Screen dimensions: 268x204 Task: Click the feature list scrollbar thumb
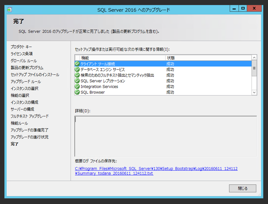coord(254,68)
